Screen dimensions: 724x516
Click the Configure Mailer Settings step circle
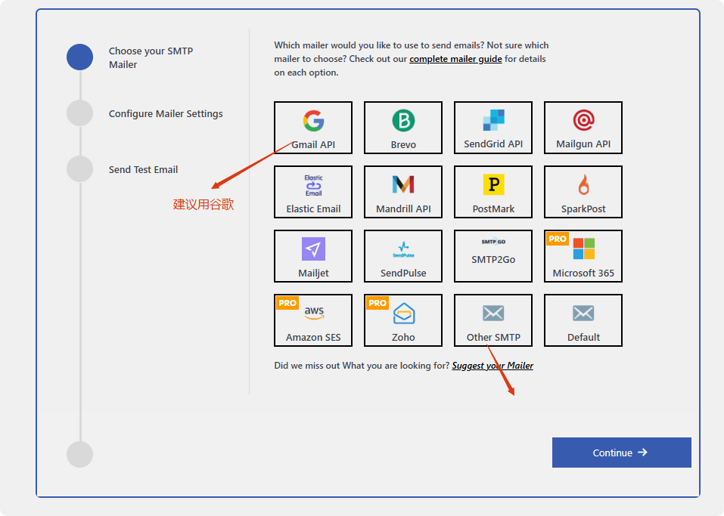[x=80, y=113]
